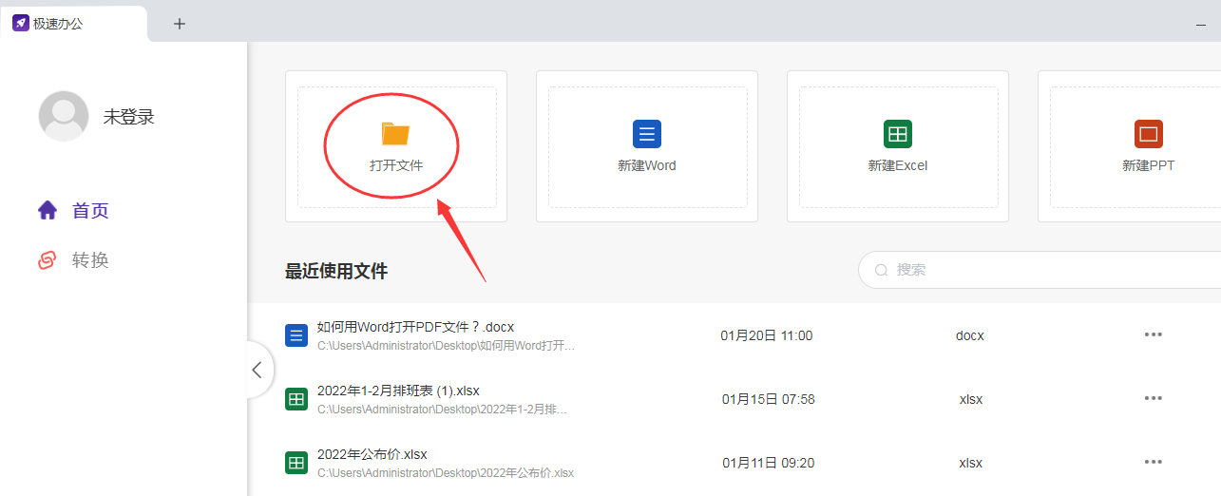This screenshot has height=496, width=1221.
Task: Collapse the left sidebar with arrow
Action: 257,370
